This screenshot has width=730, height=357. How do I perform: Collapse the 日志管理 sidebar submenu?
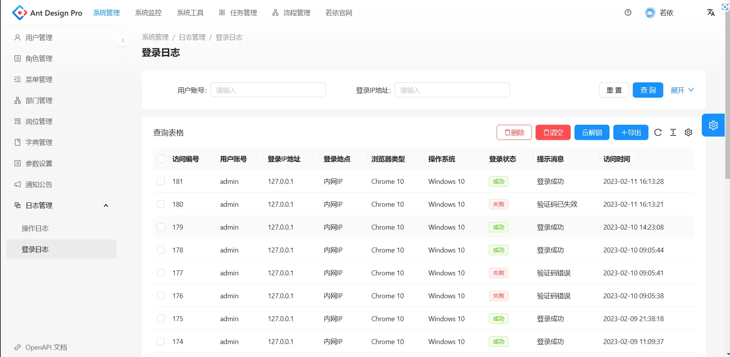tap(106, 205)
